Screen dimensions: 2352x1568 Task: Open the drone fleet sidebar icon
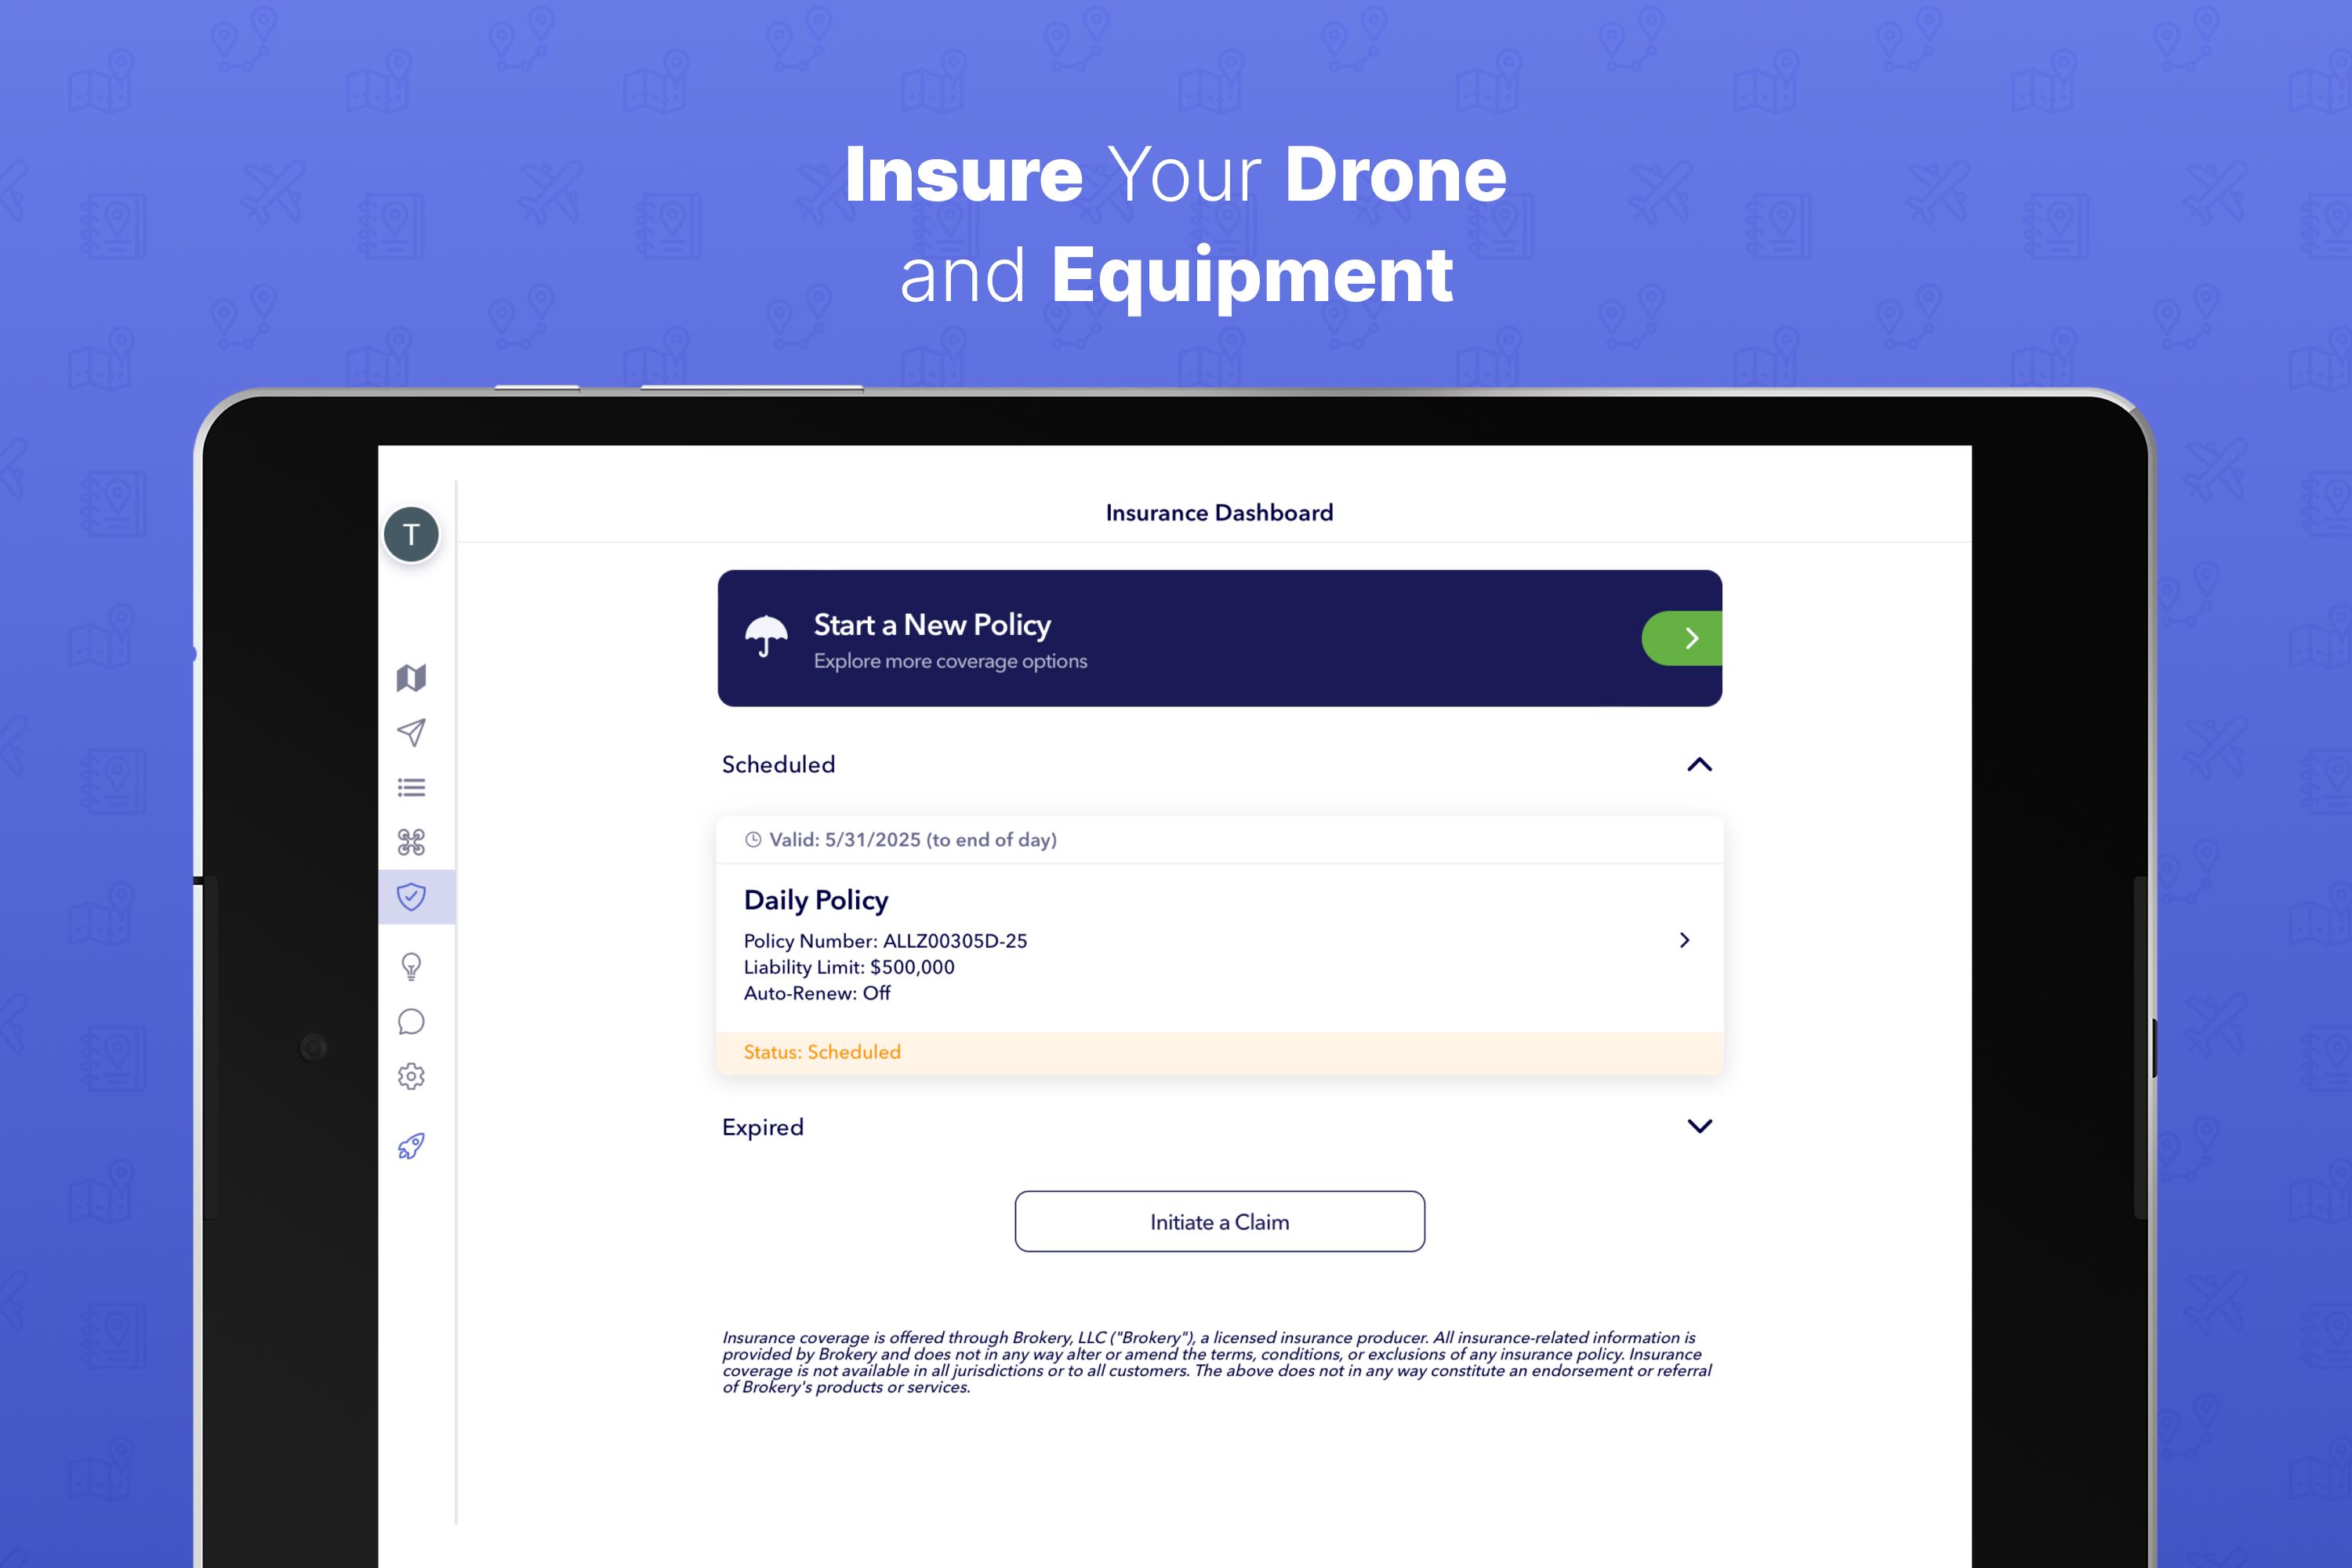pos(411,842)
